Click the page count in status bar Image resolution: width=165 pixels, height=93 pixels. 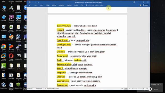30,89
